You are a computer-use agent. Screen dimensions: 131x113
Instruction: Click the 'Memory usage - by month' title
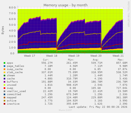(65, 5)
